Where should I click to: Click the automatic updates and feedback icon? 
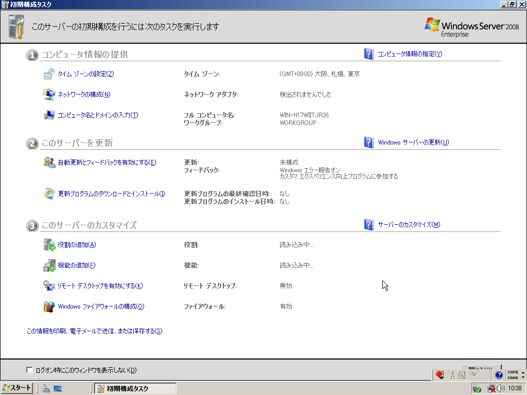49,162
